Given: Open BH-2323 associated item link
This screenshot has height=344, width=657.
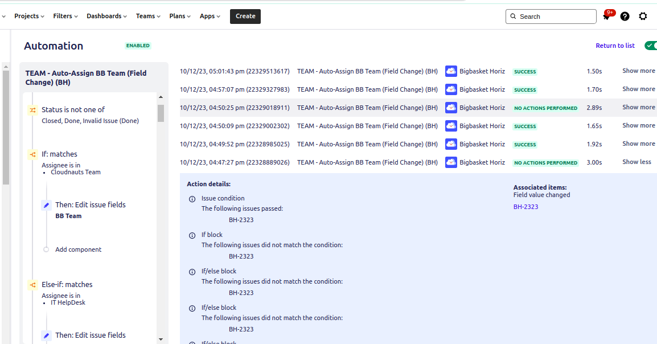Looking at the screenshot, I should tap(526, 207).
